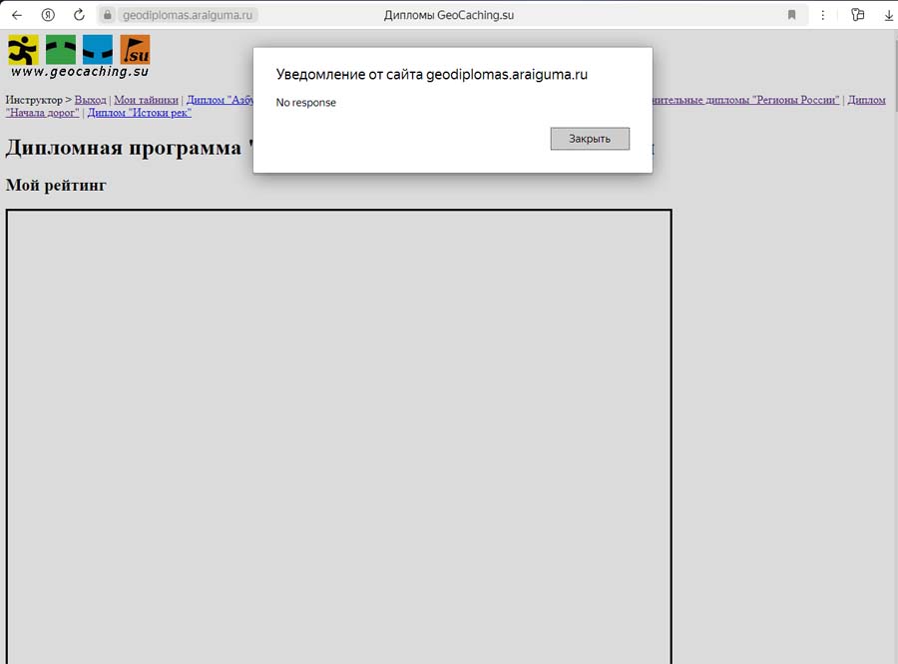Click the yellow running-man geocaching icon
The height and width of the screenshot is (664, 898).
click(23, 49)
